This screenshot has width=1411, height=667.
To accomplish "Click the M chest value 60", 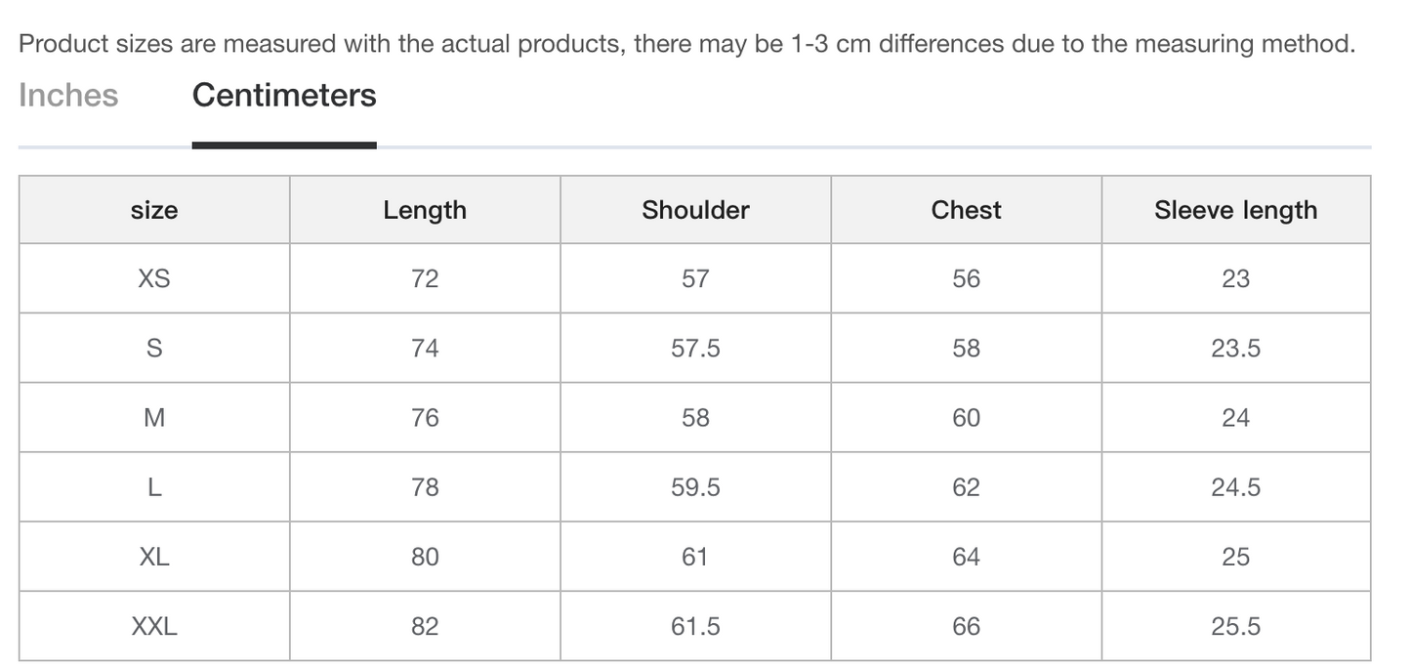I will click(966, 418).
